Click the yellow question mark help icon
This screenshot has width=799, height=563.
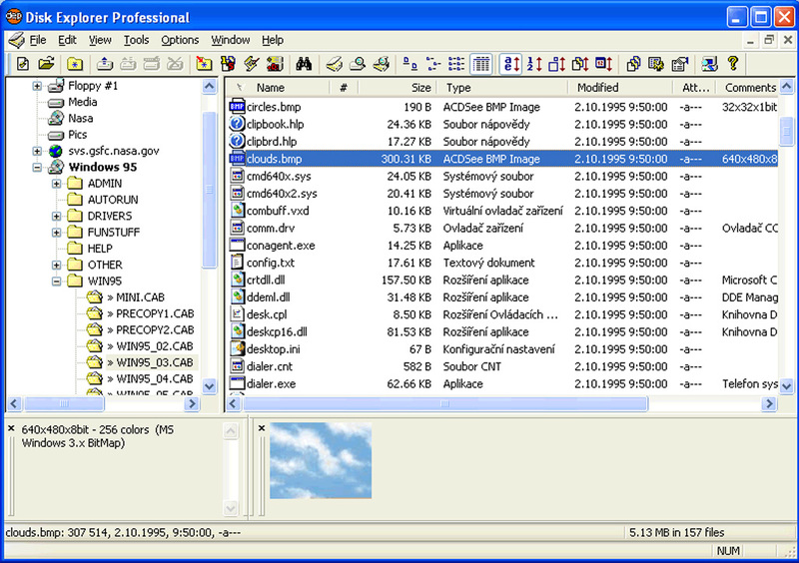733,64
